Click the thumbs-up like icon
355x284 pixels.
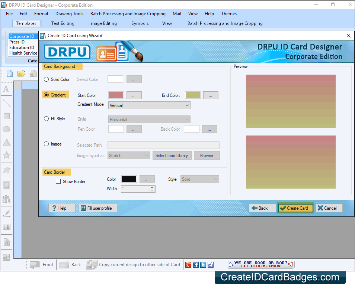point(211,265)
